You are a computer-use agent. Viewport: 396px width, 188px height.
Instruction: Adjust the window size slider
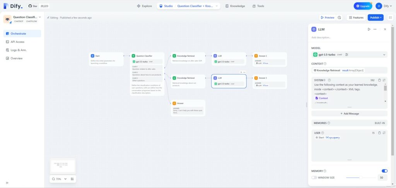tap(361, 178)
